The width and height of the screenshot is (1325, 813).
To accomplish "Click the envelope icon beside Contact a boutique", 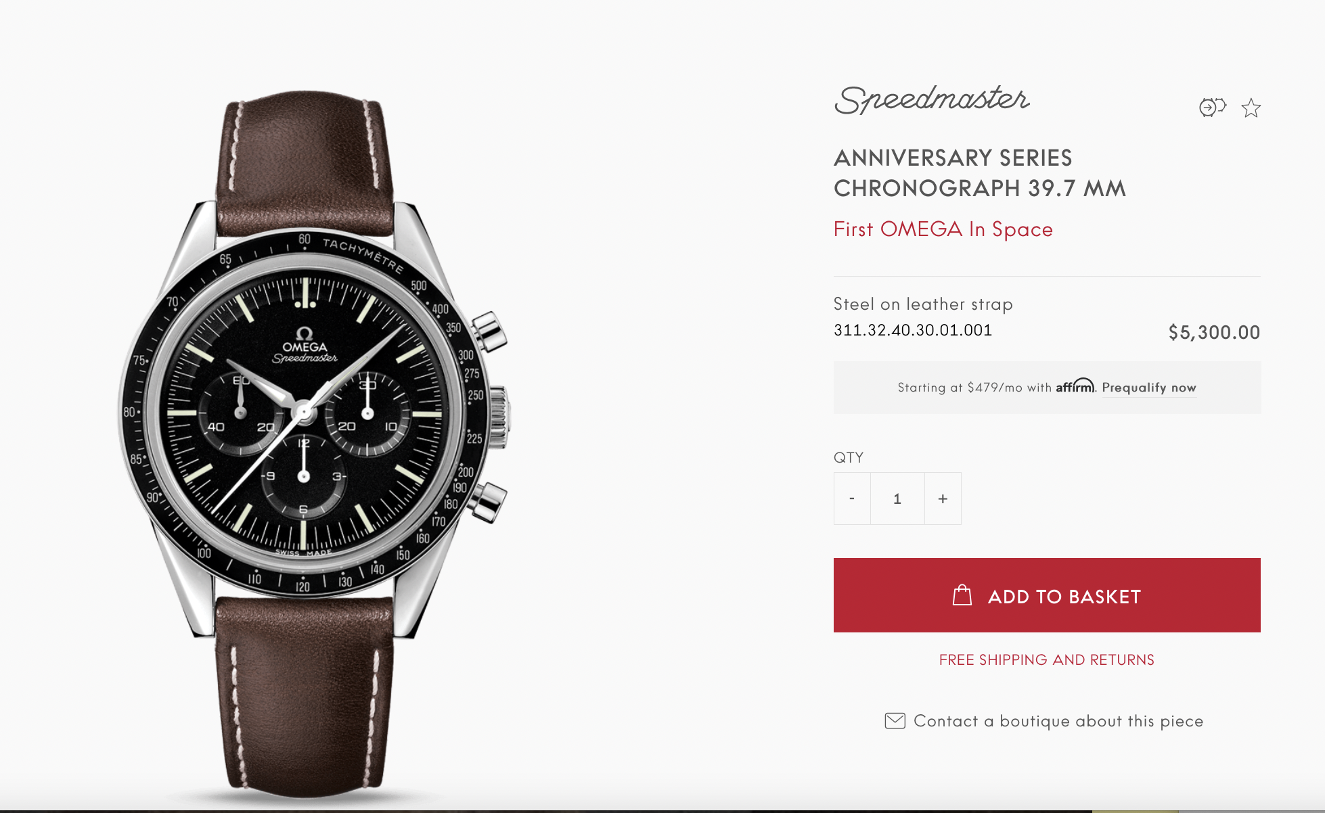I will point(895,721).
